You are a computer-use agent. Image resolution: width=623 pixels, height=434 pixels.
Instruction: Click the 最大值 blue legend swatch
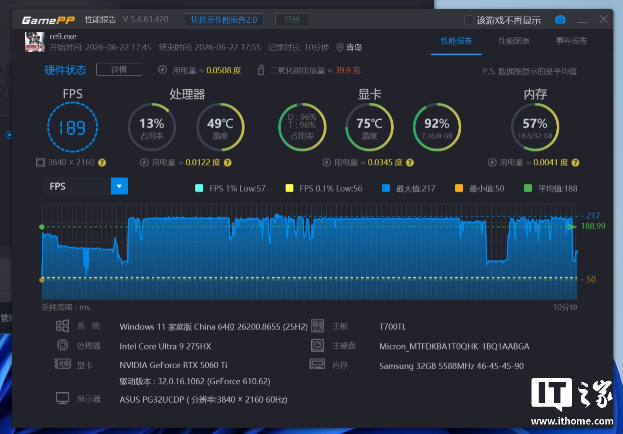tap(386, 188)
